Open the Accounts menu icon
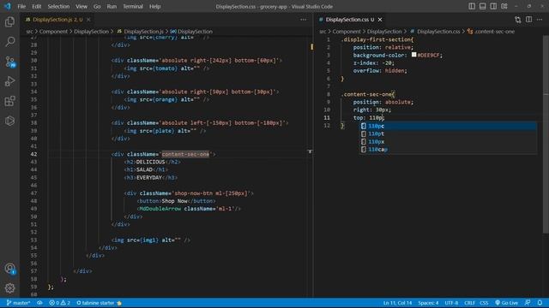 [9, 269]
